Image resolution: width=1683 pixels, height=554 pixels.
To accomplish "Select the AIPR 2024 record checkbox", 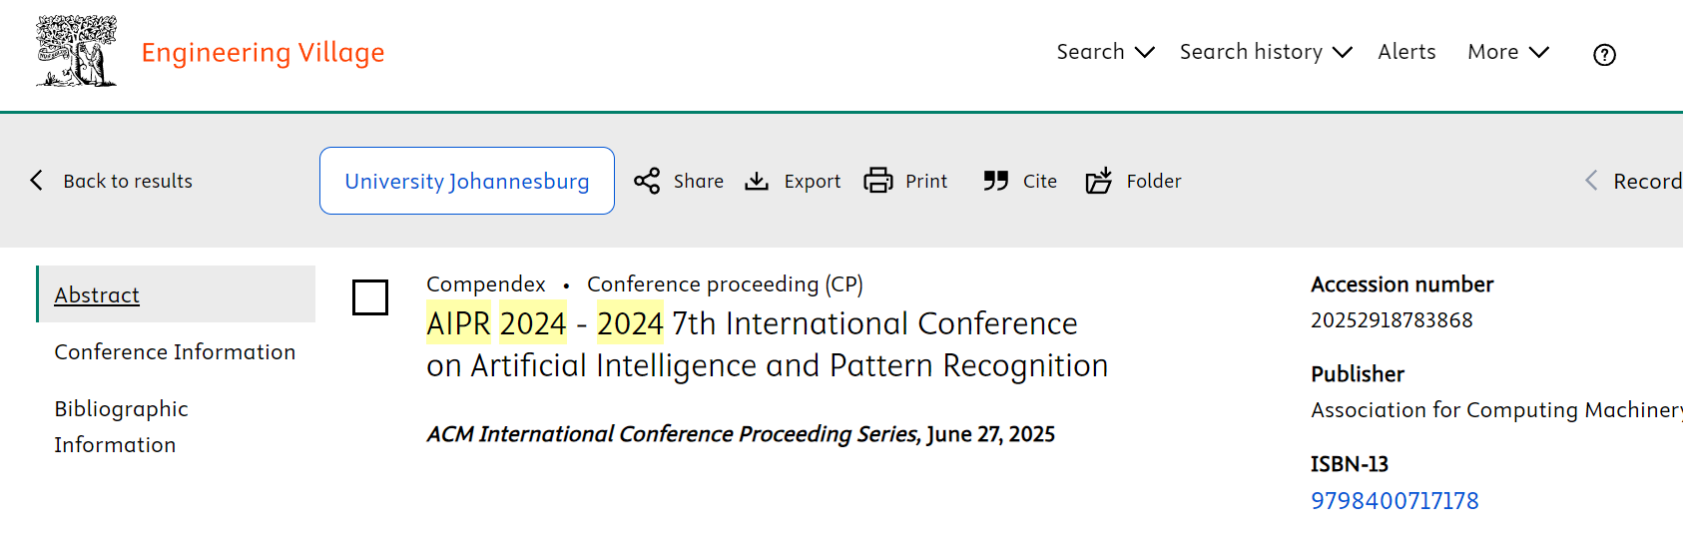I will click(370, 297).
